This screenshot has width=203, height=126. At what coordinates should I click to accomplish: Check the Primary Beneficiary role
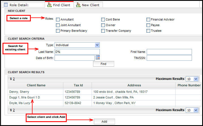[58, 31]
